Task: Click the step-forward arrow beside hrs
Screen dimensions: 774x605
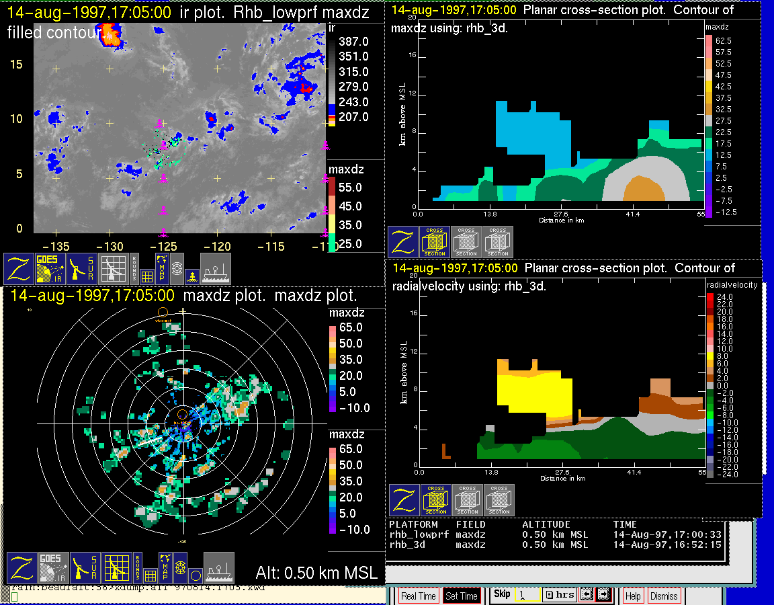Action: point(603,595)
